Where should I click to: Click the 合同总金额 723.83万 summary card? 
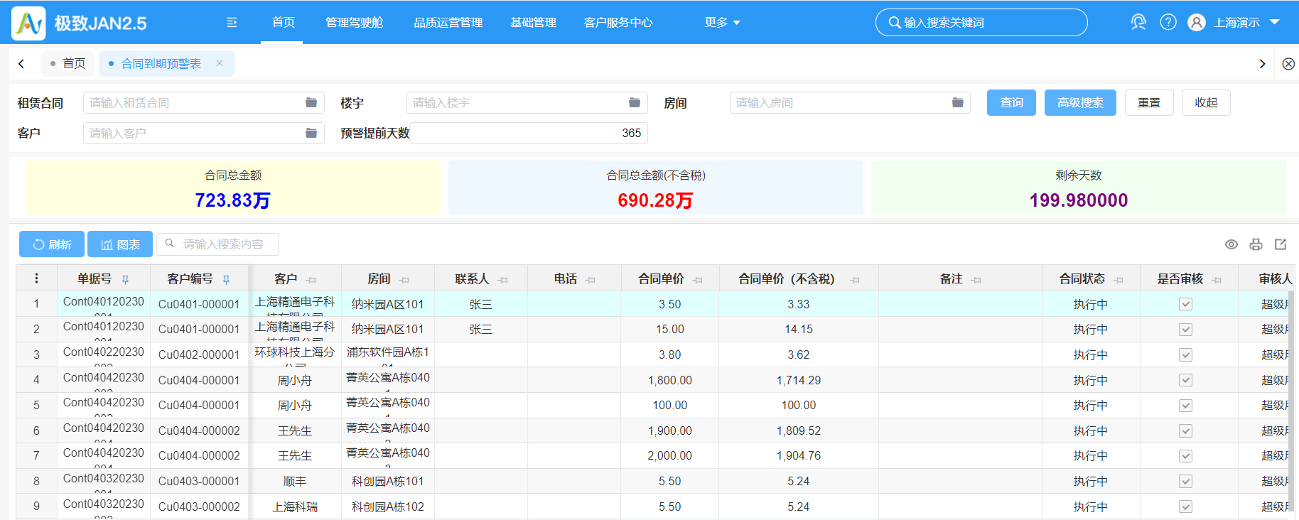coord(233,188)
